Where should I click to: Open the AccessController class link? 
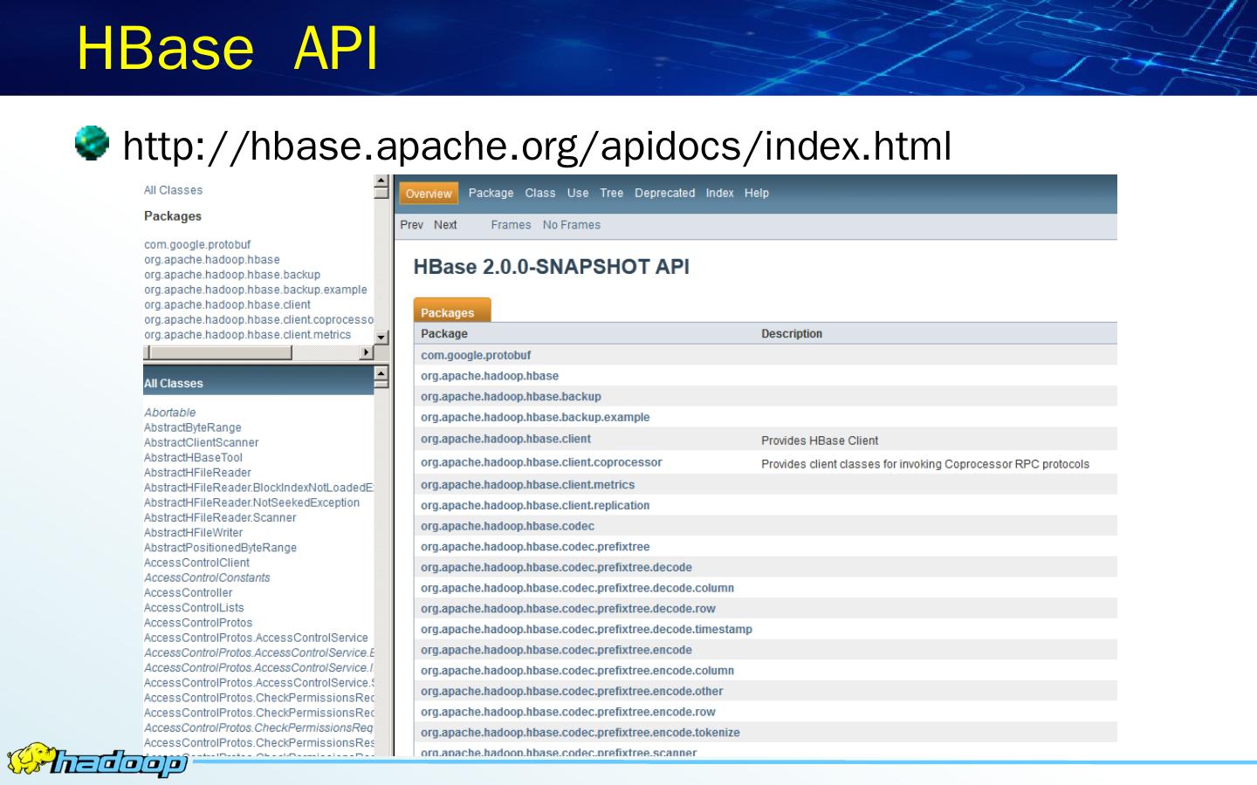189,592
